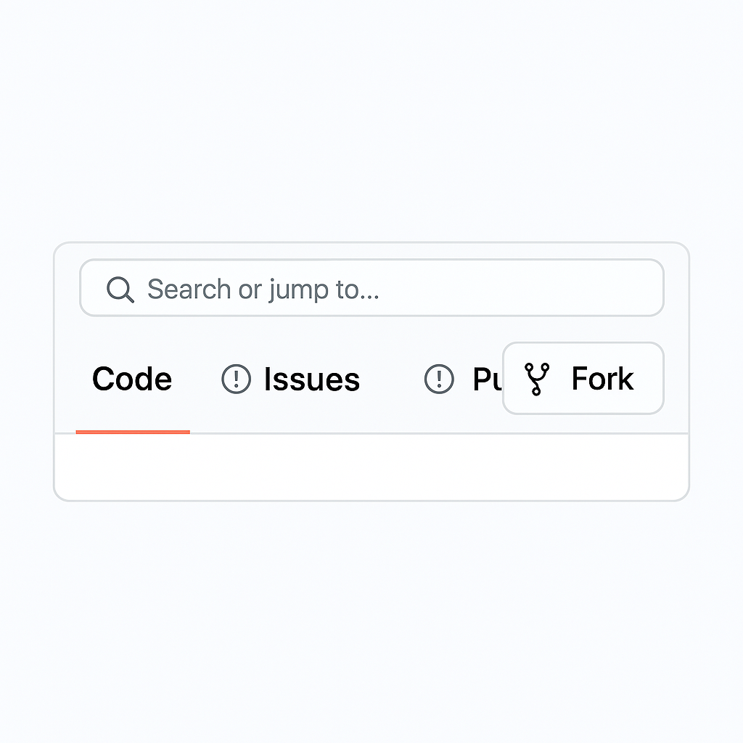The height and width of the screenshot is (743, 743).
Task: Open the Code tab
Action: pos(132,379)
